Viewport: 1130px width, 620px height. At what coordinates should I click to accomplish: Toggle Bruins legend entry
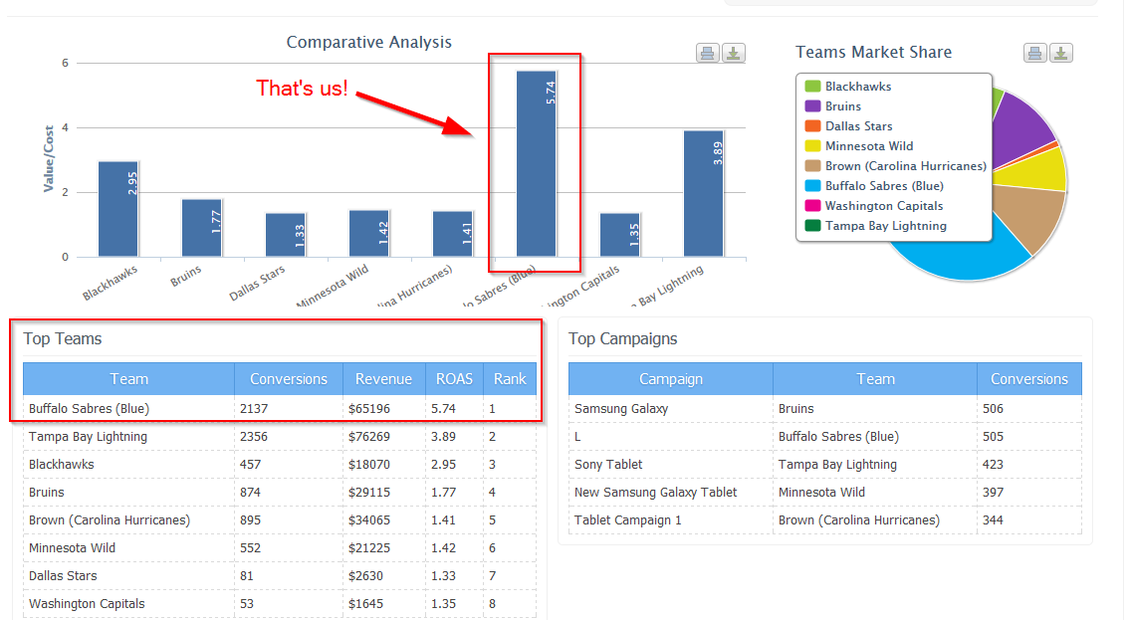pos(842,106)
